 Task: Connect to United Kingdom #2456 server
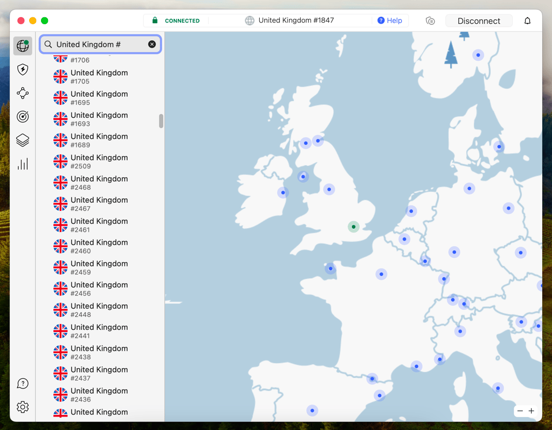(x=100, y=288)
